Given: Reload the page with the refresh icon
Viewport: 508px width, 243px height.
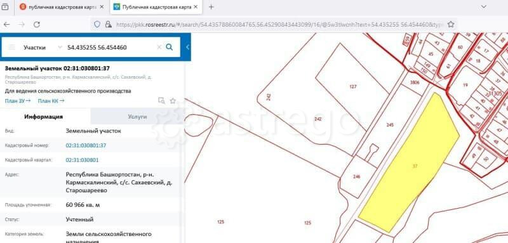Looking at the screenshot, I should [37, 25].
